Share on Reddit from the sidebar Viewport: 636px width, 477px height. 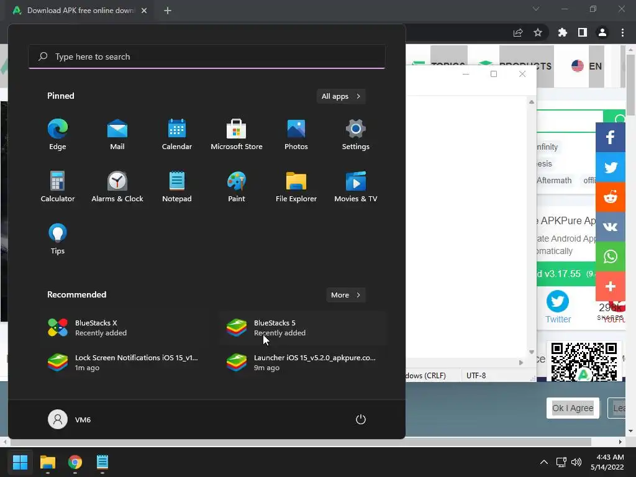coord(611,197)
